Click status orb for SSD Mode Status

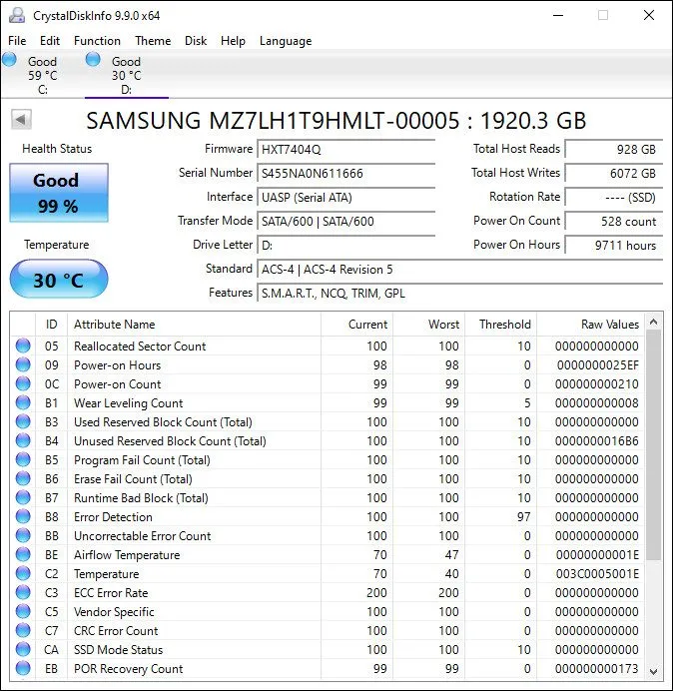[x=23, y=649]
